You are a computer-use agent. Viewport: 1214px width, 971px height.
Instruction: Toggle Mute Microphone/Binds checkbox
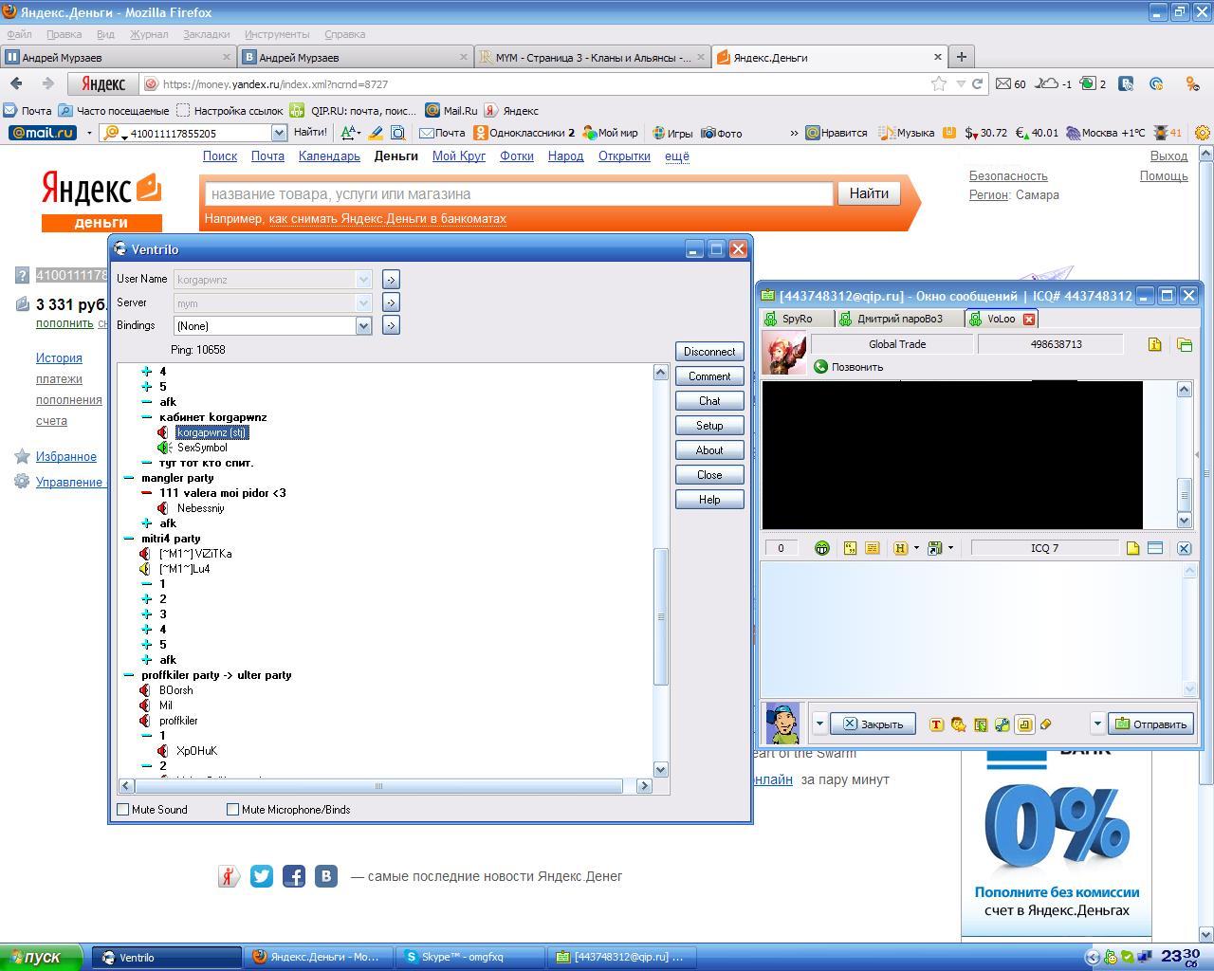coord(232,810)
